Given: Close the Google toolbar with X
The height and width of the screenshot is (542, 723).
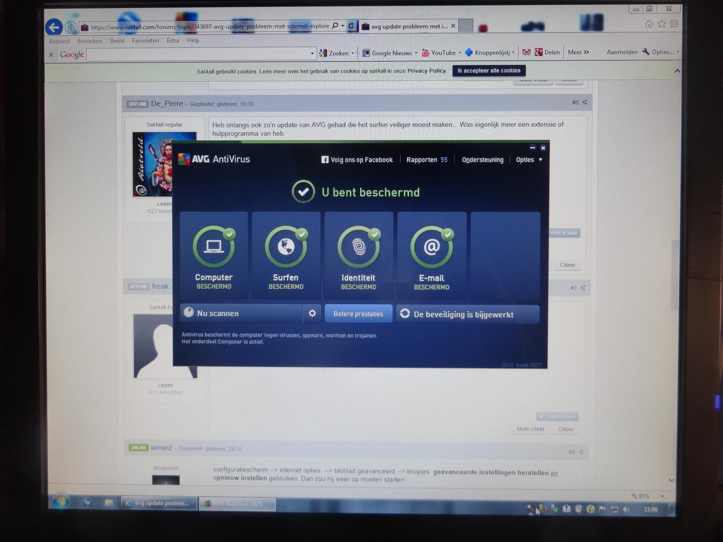Looking at the screenshot, I should coord(51,55).
